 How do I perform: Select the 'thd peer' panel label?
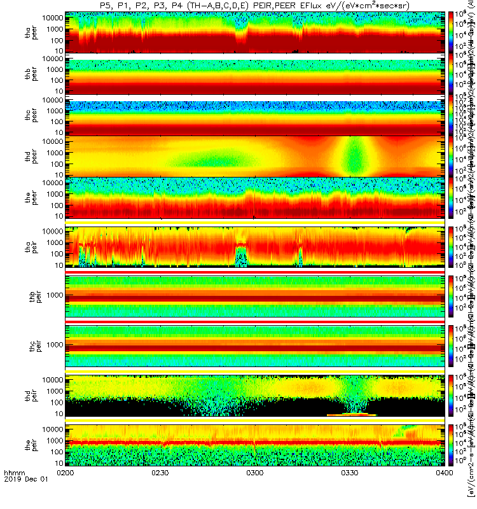coord(31,157)
